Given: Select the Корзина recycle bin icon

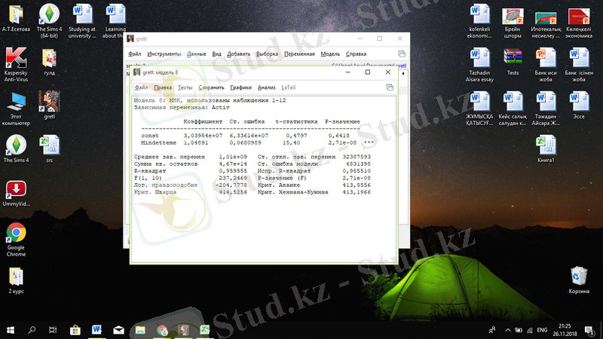Looking at the screenshot, I should pyautogui.click(x=578, y=279).
